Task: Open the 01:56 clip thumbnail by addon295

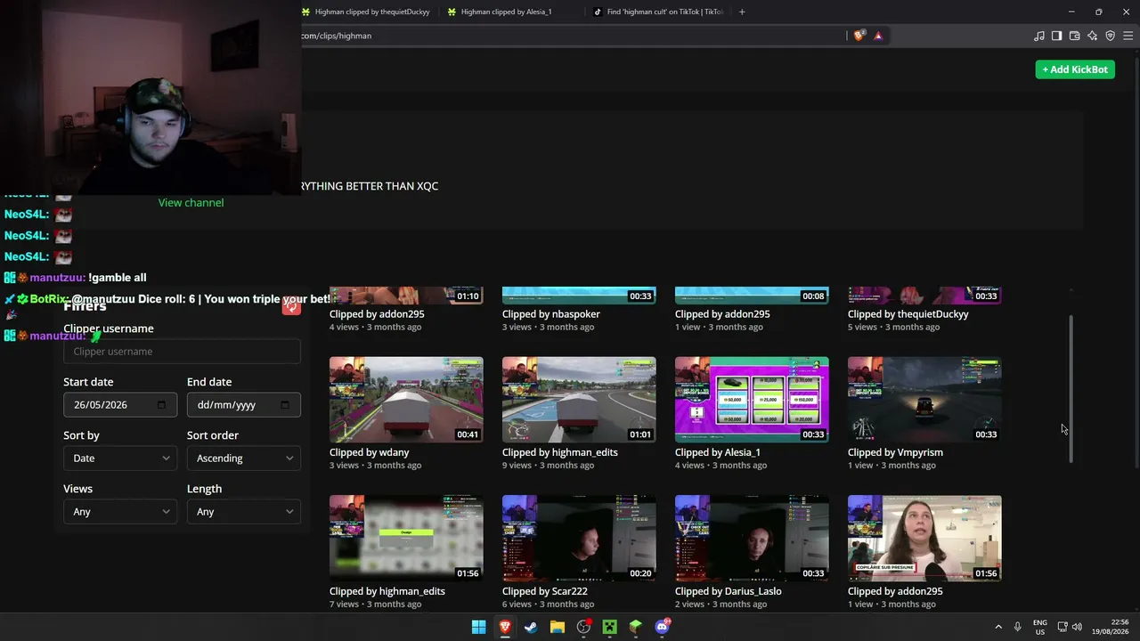Action: (x=924, y=538)
